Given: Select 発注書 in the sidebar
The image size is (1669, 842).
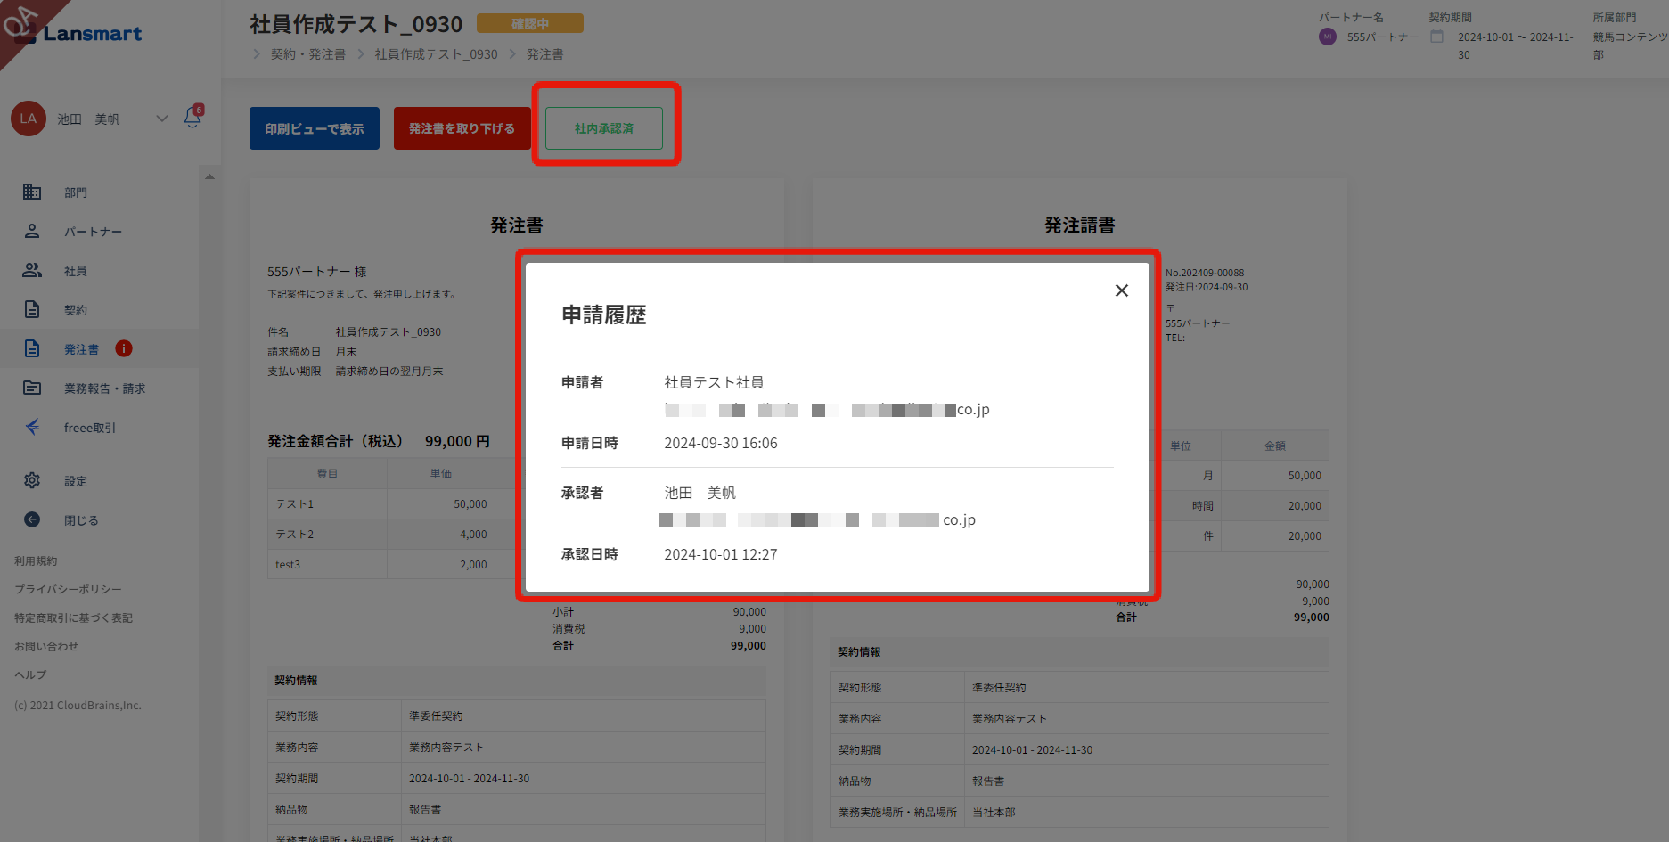Looking at the screenshot, I should (x=82, y=349).
